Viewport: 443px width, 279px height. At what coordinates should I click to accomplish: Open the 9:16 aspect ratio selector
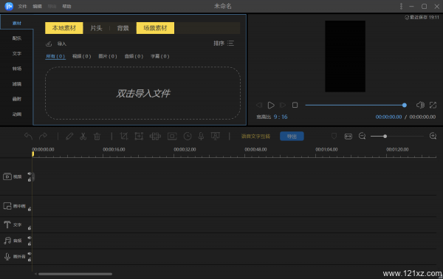point(281,117)
